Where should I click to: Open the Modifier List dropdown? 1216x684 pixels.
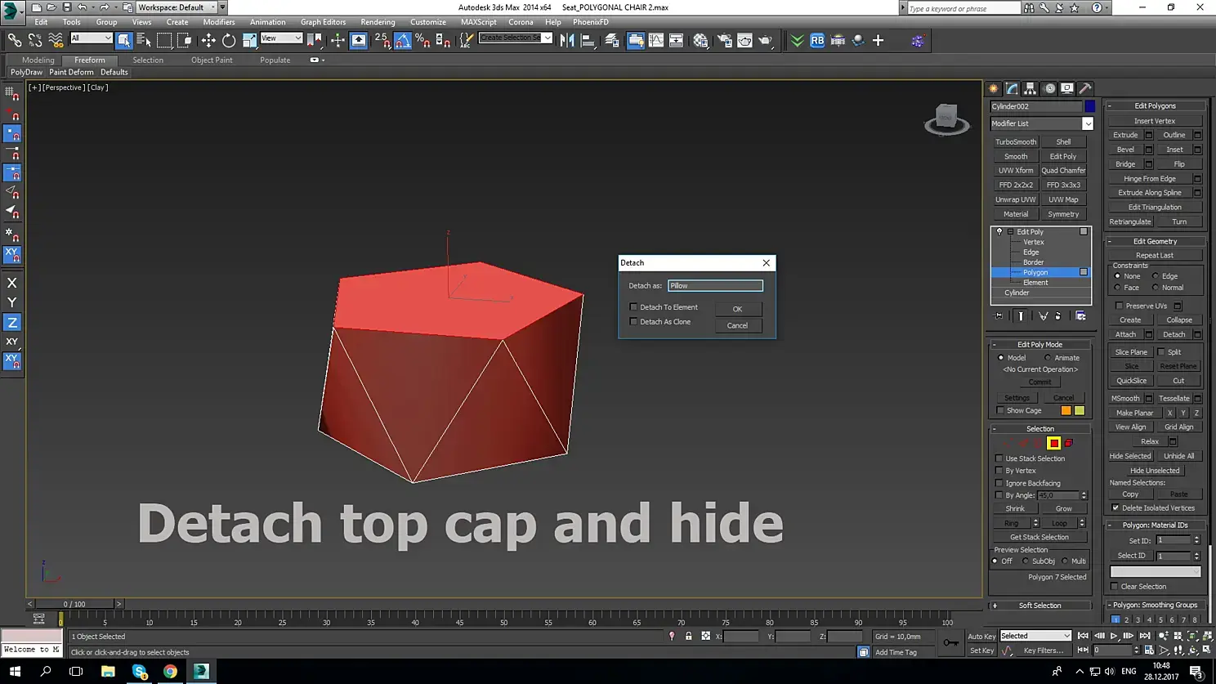[x=1087, y=123]
